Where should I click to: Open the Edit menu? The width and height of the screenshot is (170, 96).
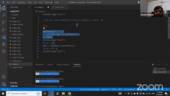pyautogui.click(x=13, y=2)
